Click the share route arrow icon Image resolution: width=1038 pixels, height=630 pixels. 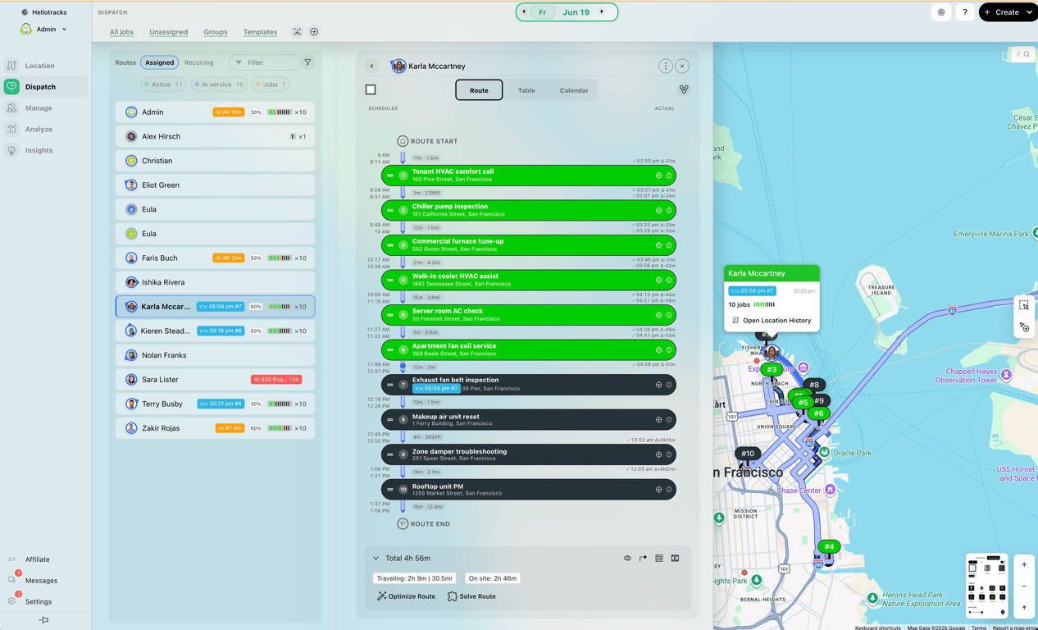[x=643, y=559]
